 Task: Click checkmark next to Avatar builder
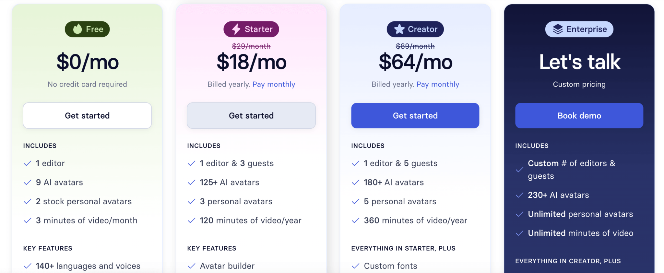[x=192, y=266]
